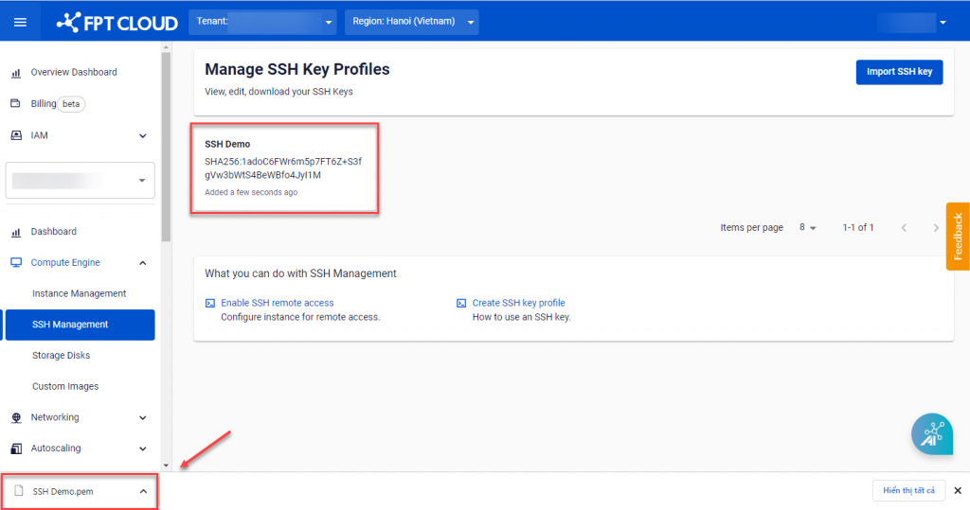Click the Billing wallet icon
The height and width of the screenshot is (510, 970).
16,104
